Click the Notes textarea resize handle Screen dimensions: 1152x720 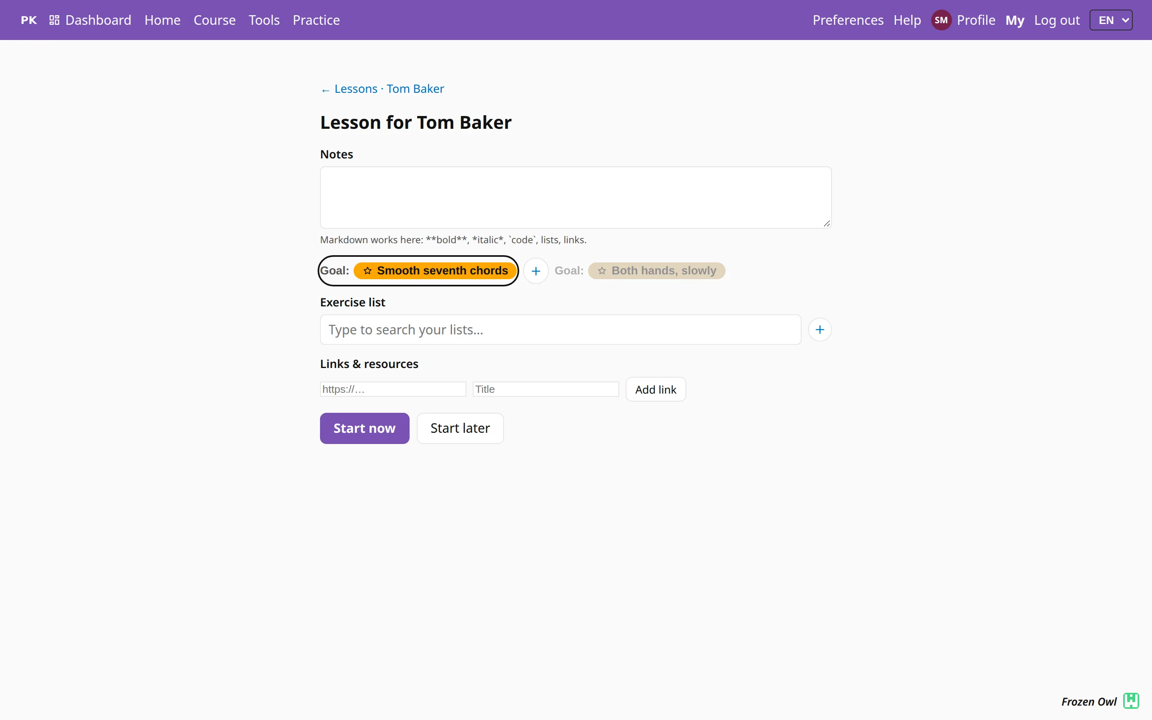826,223
